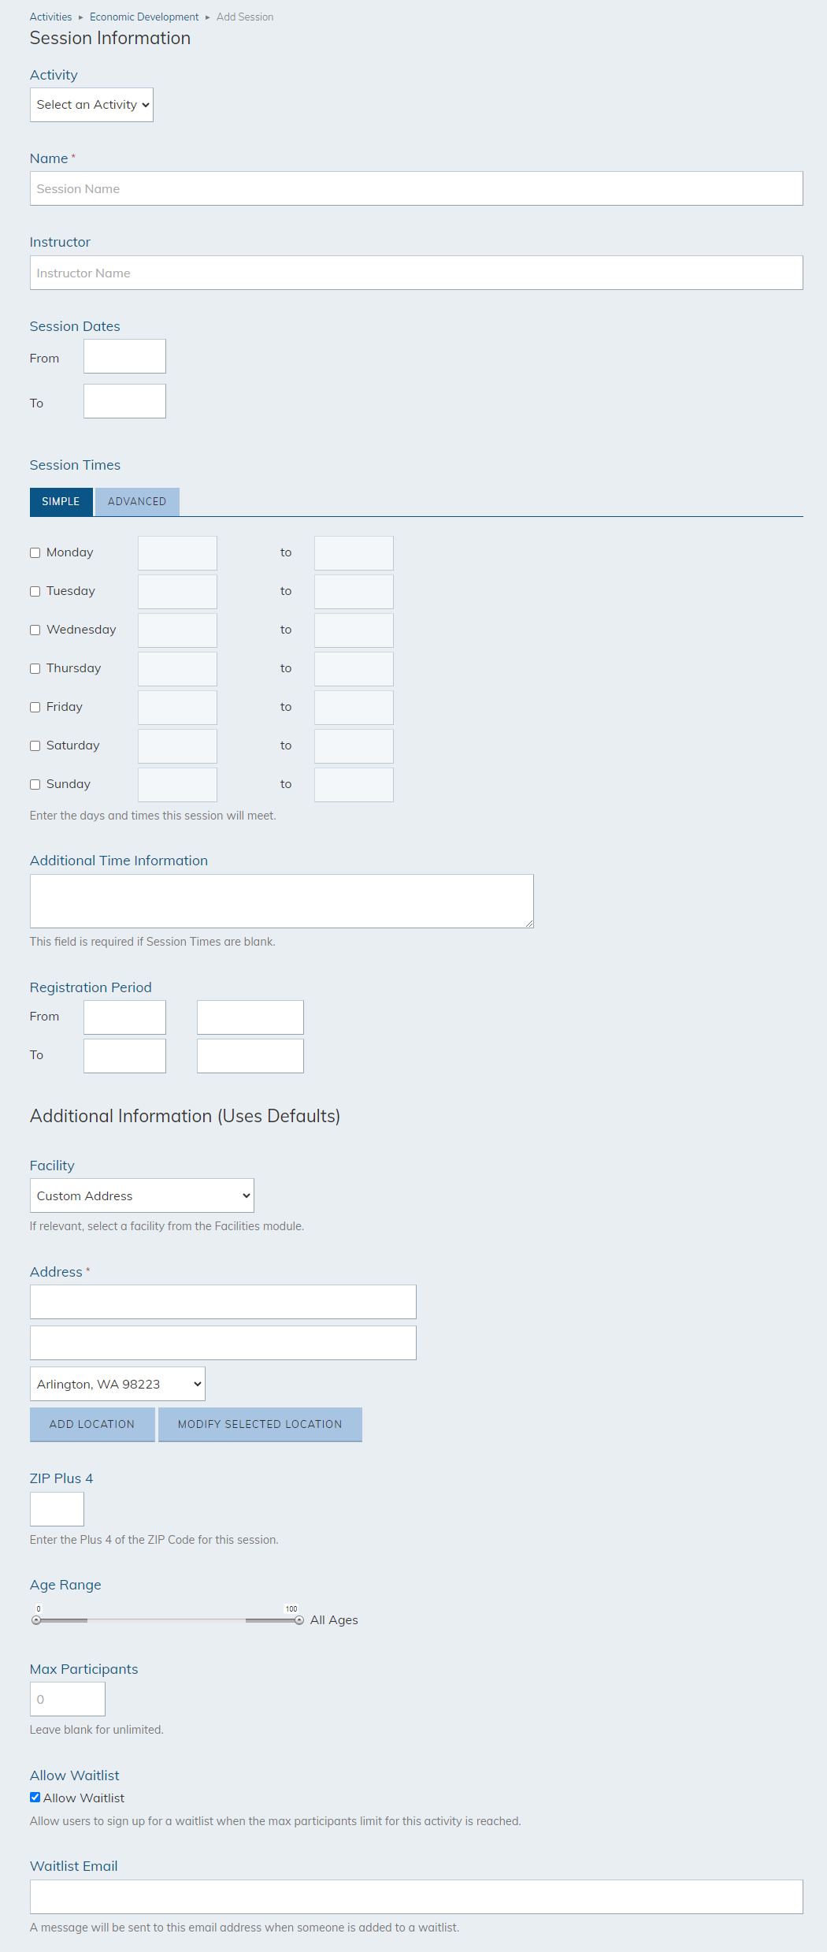The width and height of the screenshot is (827, 1952).
Task: Click the Add Location button
Action: tap(92, 1425)
